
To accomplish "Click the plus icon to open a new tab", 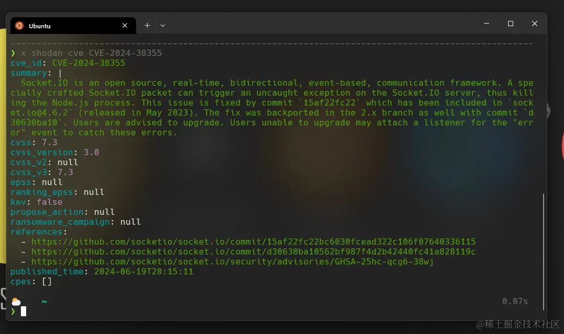I will pos(147,25).
